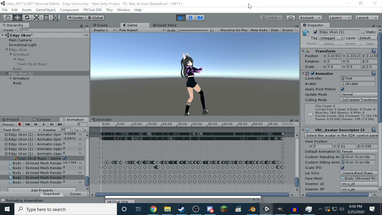Open Blender from the taskbar
382x215 pixels.
(252, 209)
